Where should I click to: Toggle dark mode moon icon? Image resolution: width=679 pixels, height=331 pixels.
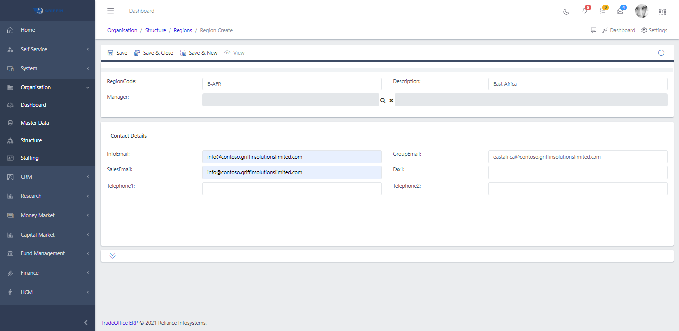566,11
